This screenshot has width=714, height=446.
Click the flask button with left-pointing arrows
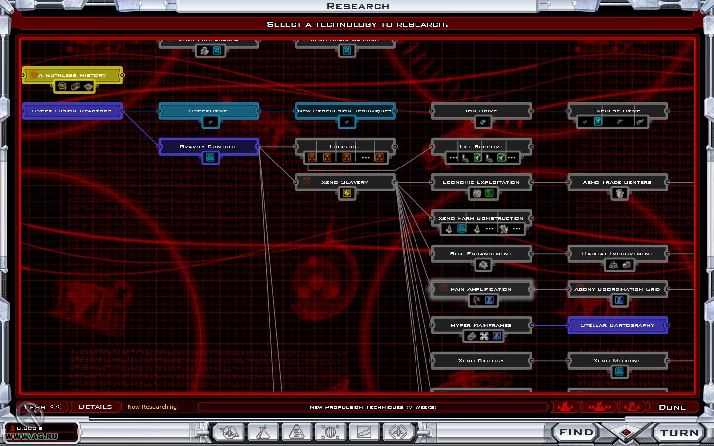632,407
